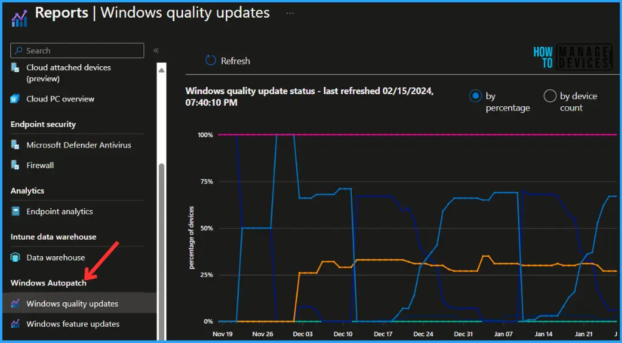Screen dimensions: 622x343
Task: Click the Microsoft Defender Antivirus icon
Action: point(15,145)
